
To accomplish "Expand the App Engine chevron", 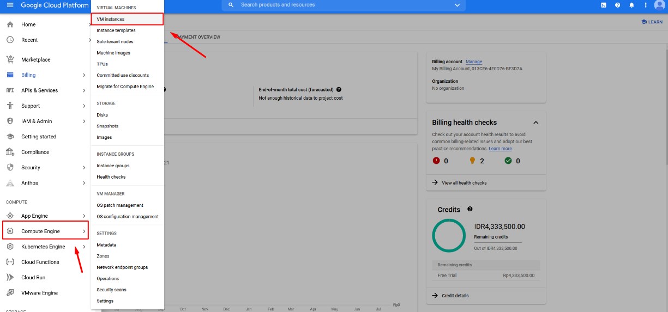I will [x=84, y=216].
